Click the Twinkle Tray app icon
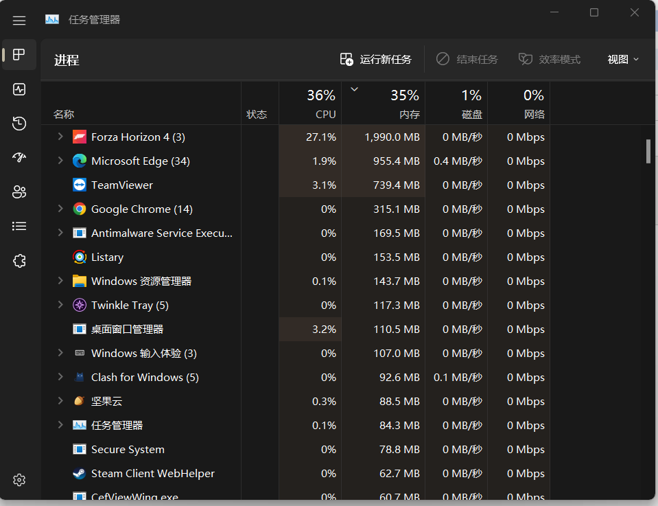This screenshot has width=658, height=506. 80,305
